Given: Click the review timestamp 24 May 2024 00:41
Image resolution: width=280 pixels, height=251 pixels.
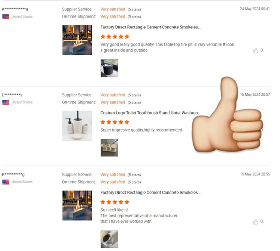Looking at the screenshot, I should pos(255,9).
